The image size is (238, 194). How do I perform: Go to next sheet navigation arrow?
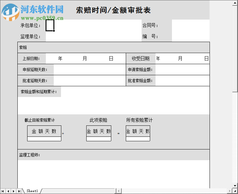pos(14,191)
